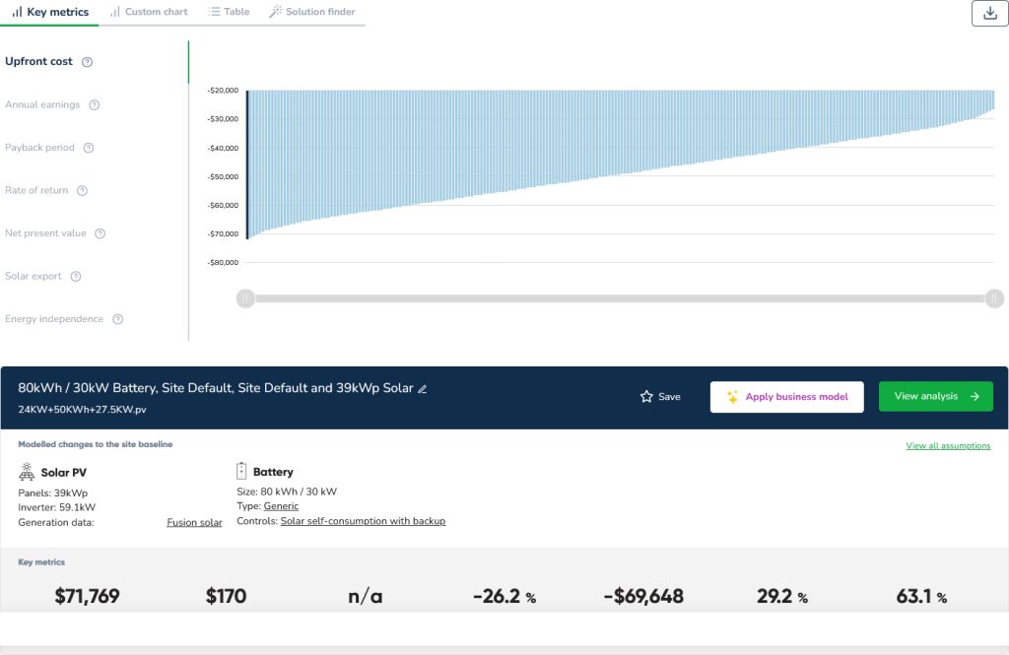1009x655 pixels.
Task: Click help icon beside Annual earnings
Action: [94, 105]
